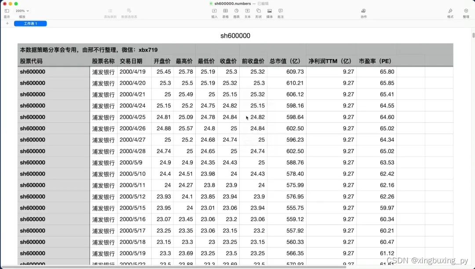Select date cell 2000/5/9
Viewport: 475px width, 269px height.
(x=134, y=162)
